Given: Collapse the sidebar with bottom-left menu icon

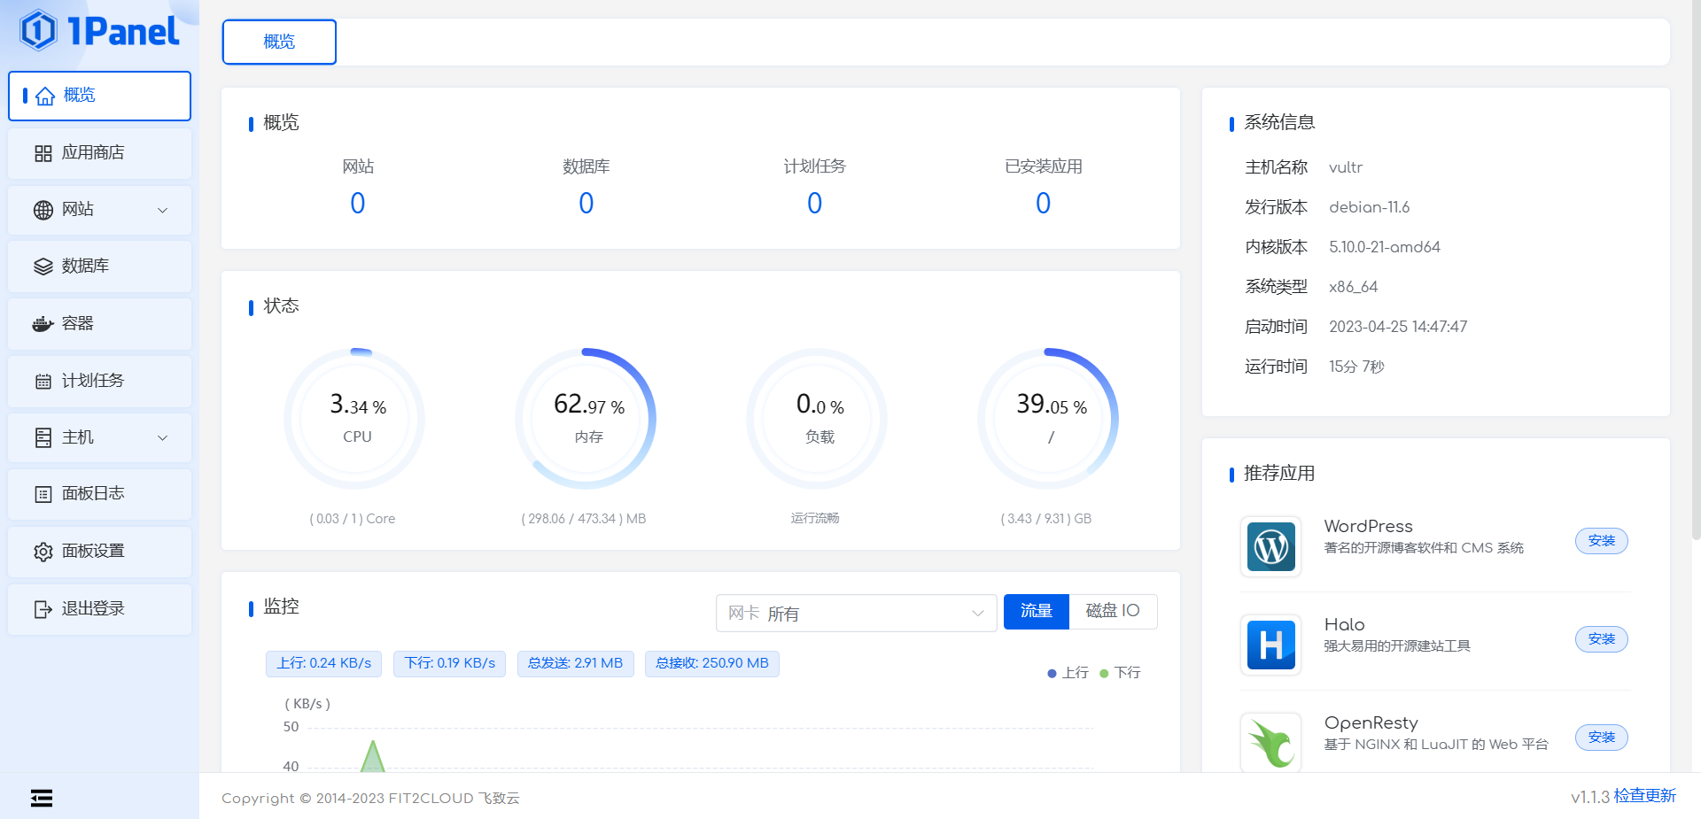Looking at the screenshot, I should 42,798.
